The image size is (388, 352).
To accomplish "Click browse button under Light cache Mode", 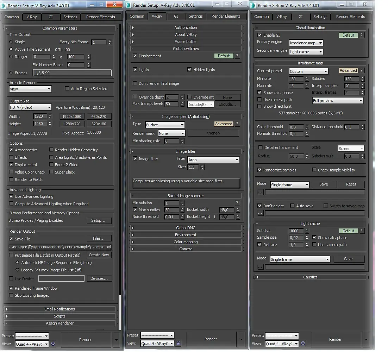I will pos(260,267).
